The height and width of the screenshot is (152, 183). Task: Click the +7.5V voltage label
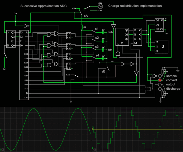[74, 9]
